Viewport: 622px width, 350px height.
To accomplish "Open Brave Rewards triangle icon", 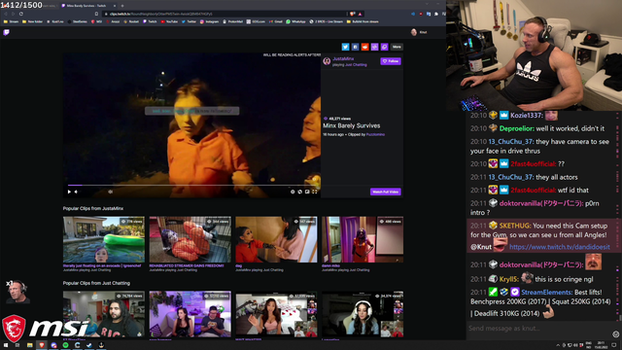I will (361, 14).
